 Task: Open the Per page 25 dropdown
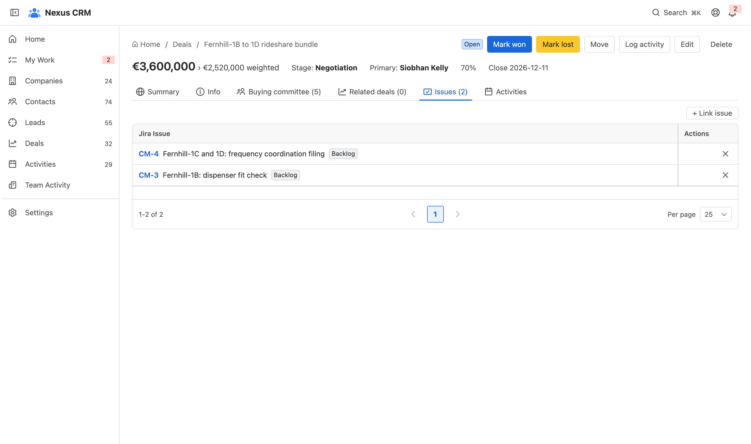pyautogui.click(x=715, y=214)
